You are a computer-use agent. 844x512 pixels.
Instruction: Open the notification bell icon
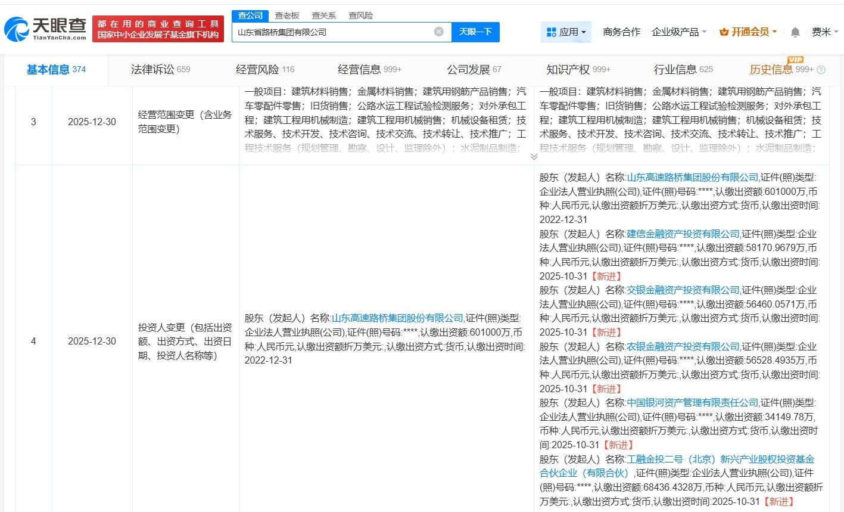[x=795, y=32]
